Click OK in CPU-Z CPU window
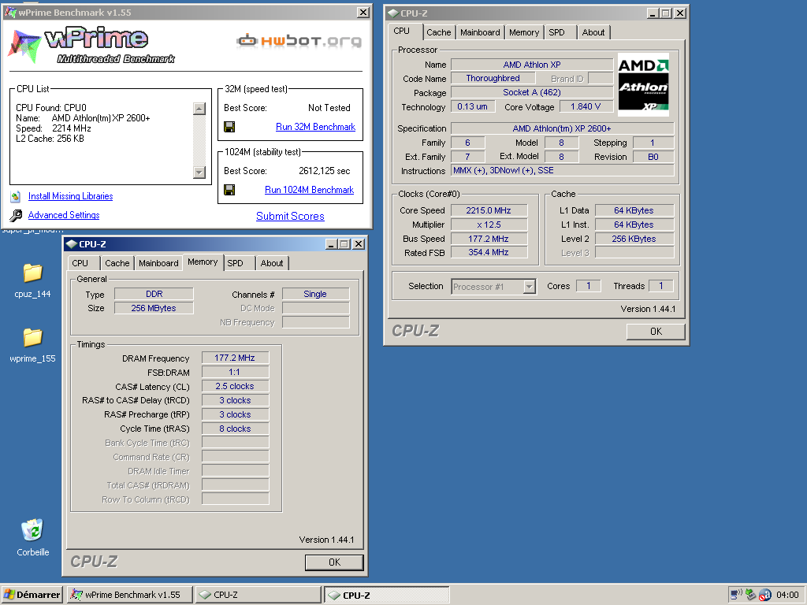The height and width of the screenshot is (605, 807). [656, 332]
